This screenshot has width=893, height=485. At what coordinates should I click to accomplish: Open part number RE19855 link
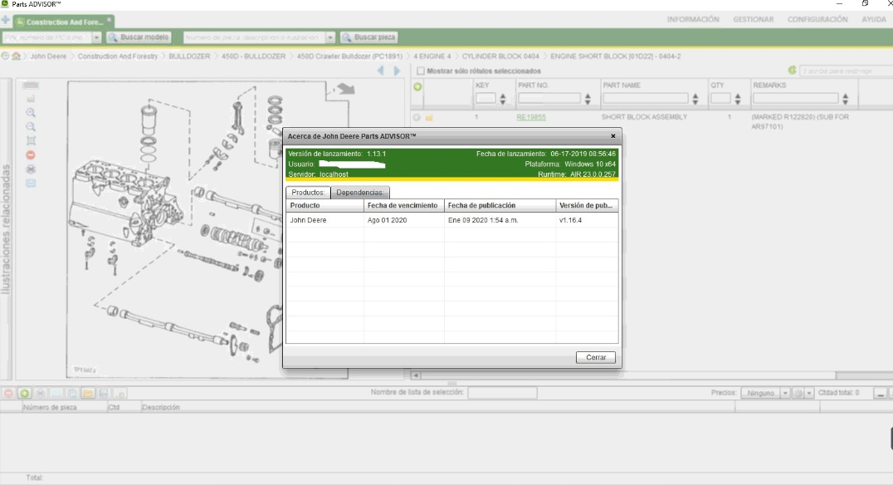(x=531, y=117)
